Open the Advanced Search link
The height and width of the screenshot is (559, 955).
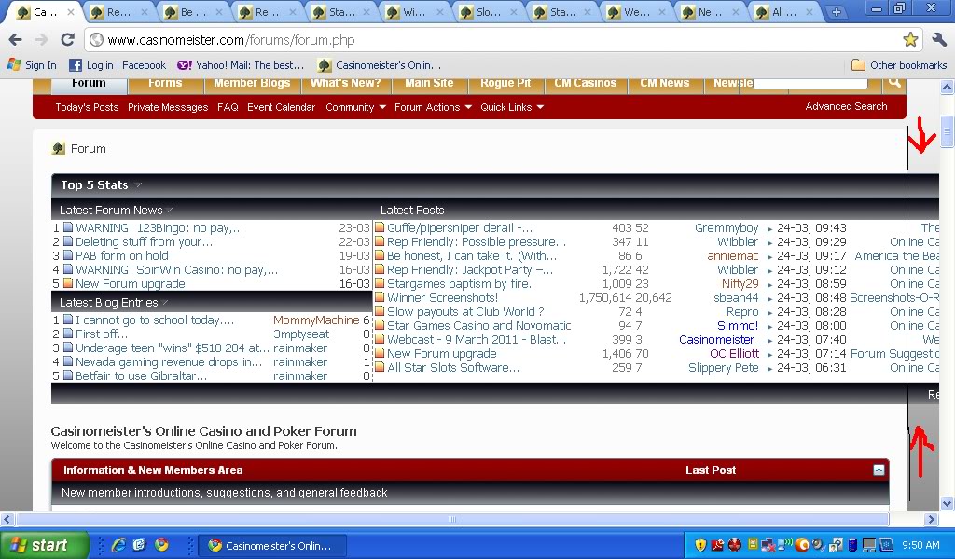[846, 106]
